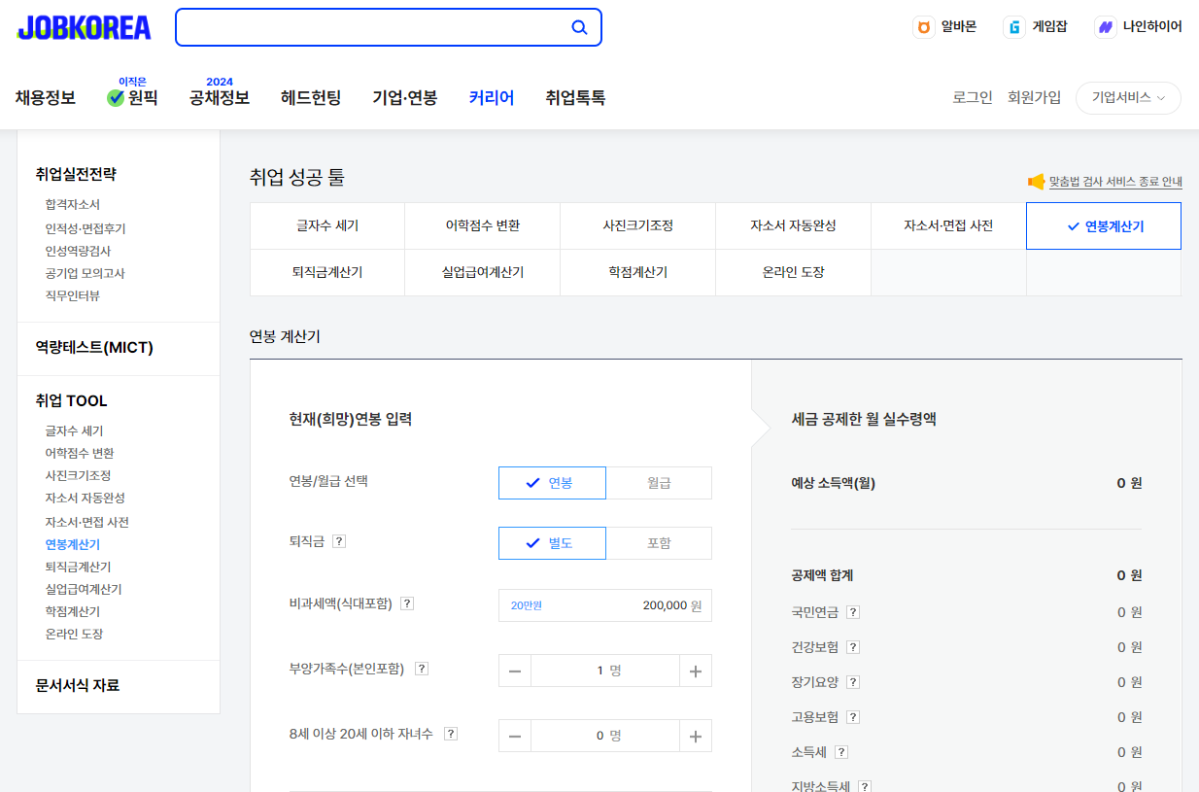Image resolution: width=1199 pixels, height=792 pixels.
Task: Open the help icon next to 퇴직금
Action: coord(338,542)
